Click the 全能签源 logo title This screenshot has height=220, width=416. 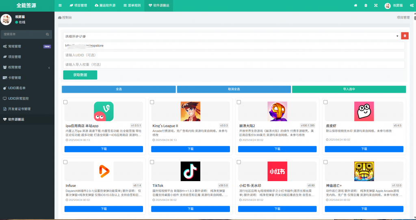(26, 5)
